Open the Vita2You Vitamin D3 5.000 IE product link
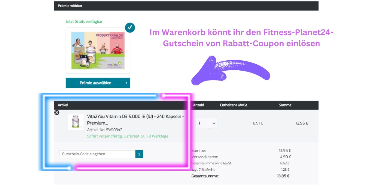This screenshot has height=186, width=372. point(136,120)
